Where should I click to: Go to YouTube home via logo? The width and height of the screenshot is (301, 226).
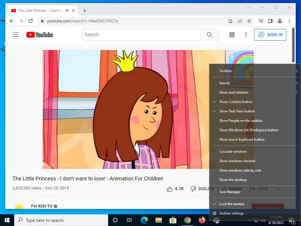click(40, 35)
